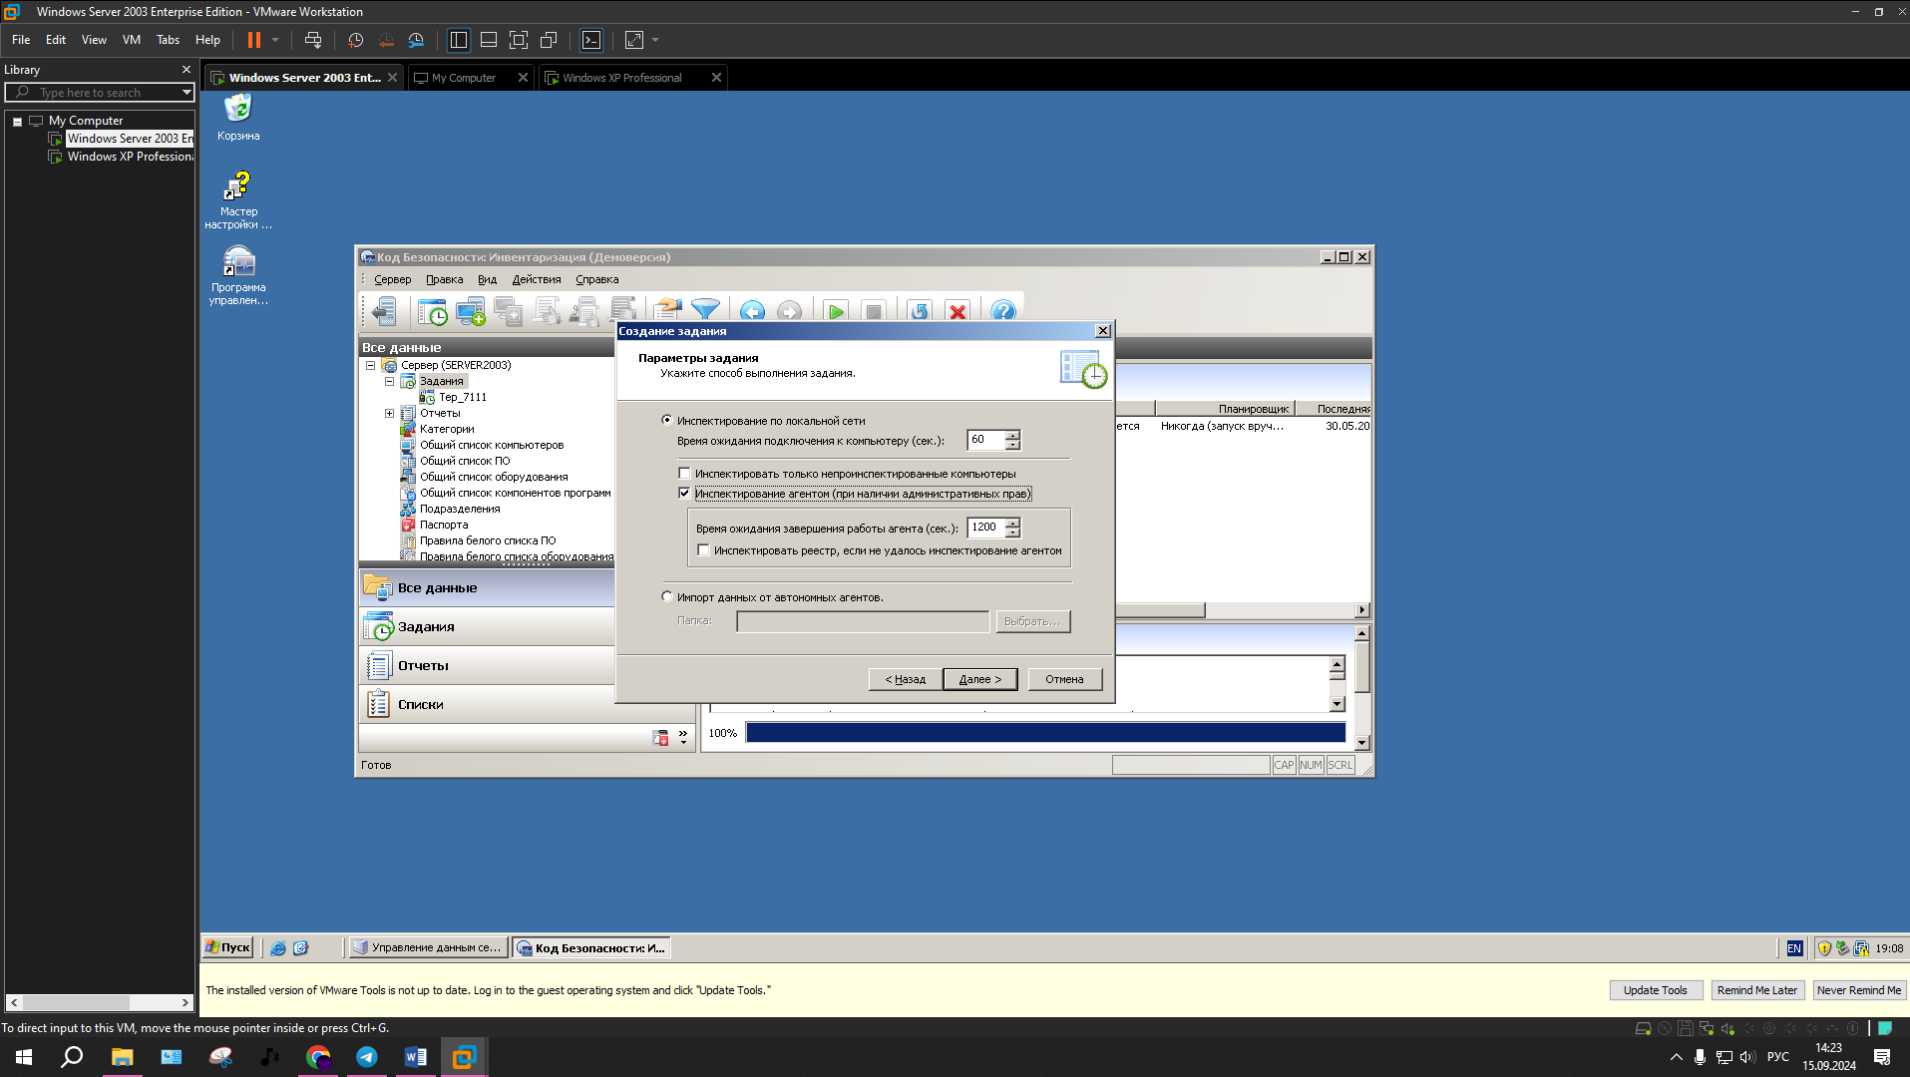This screenshot has height=1077, width=1910.
Task: Open the Действия menu
Action: pos(537,279)
